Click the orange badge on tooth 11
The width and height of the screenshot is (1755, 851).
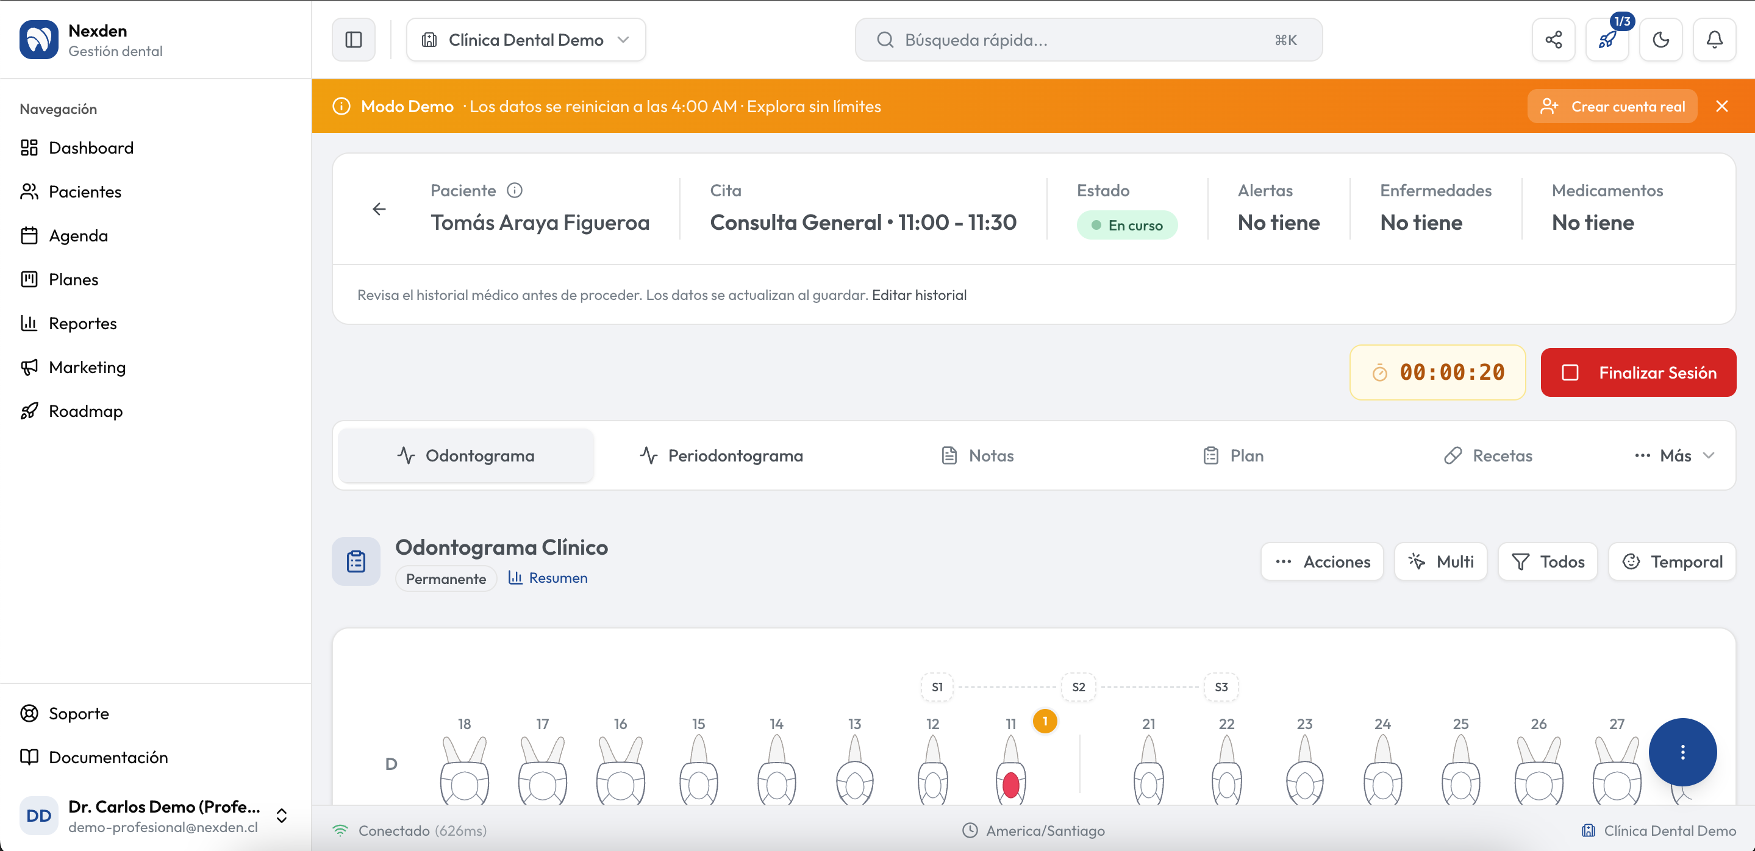point(1045,721)
